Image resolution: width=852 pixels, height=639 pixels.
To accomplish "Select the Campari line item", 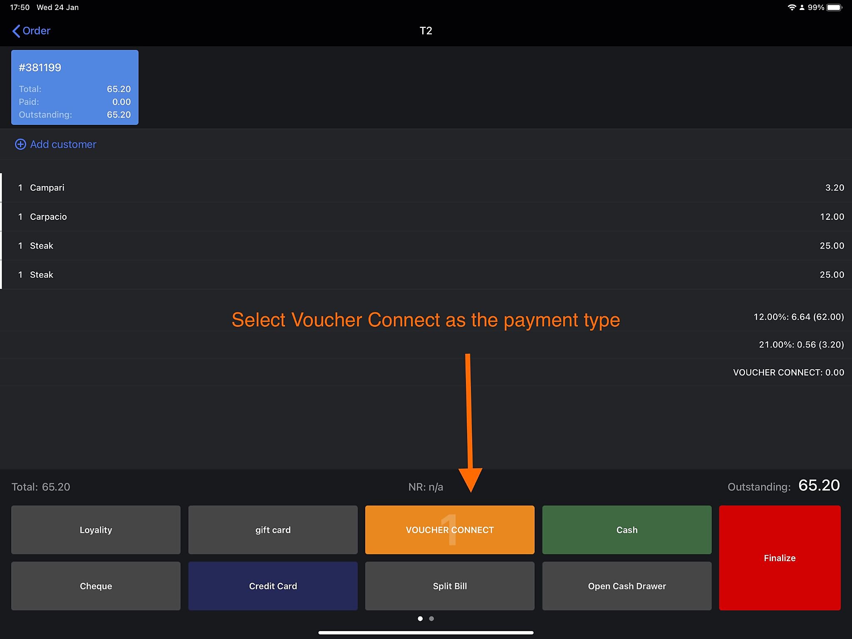I will pyautogui.click(x=47, y=188).
